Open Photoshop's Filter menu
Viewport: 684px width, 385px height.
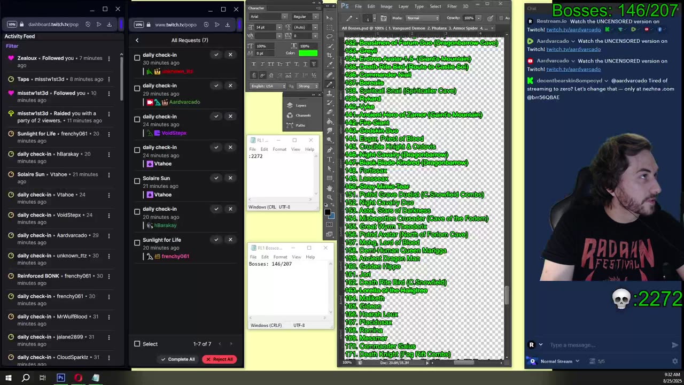[x=452, y=6]
